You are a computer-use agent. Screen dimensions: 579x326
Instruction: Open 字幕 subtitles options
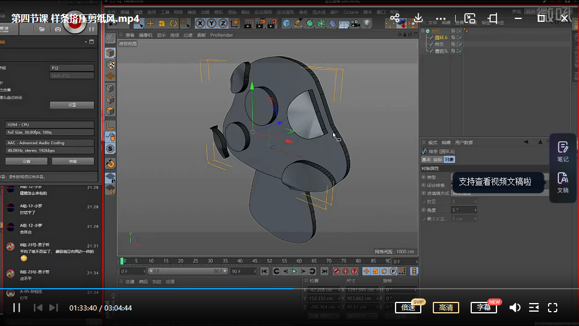(x=484, y=308)
